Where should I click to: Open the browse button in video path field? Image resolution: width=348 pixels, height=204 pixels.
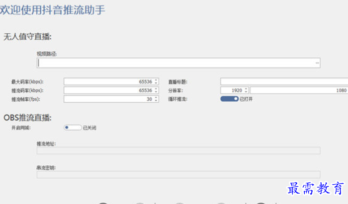[x=317, y=63]
